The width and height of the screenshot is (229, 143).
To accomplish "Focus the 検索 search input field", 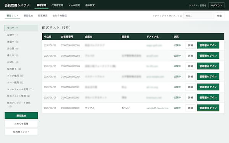I will coord(198,16).
